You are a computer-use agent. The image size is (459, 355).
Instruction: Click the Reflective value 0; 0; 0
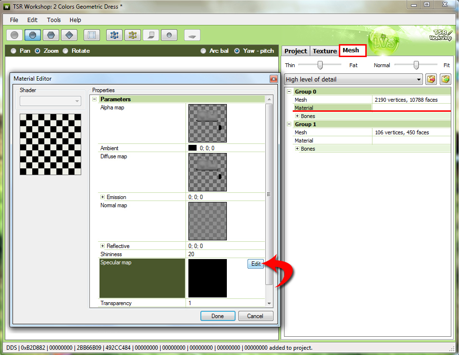coord(196,246)
